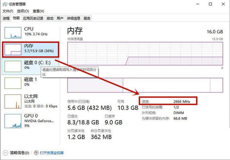
Task: Switch to the 详细信息 tab
Action: click(x=73, y=18)
